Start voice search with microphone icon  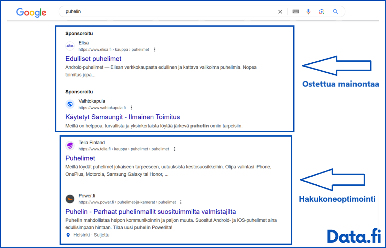308,12
